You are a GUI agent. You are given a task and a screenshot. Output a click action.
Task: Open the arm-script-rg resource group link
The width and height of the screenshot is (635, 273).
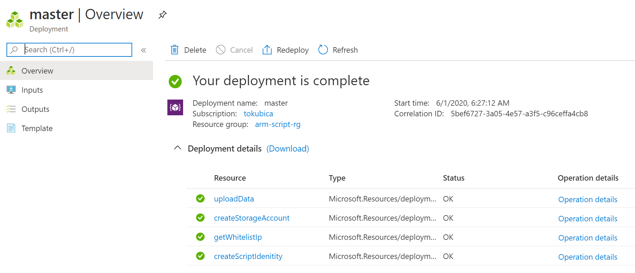[x=278, y=124]
